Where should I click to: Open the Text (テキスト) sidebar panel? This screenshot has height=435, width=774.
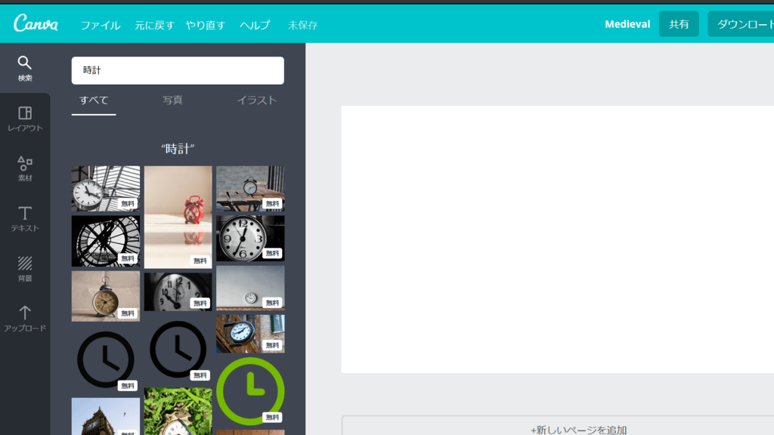[25, 219]
